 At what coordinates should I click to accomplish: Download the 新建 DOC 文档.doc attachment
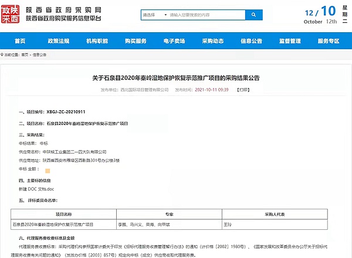coord(36,189)
